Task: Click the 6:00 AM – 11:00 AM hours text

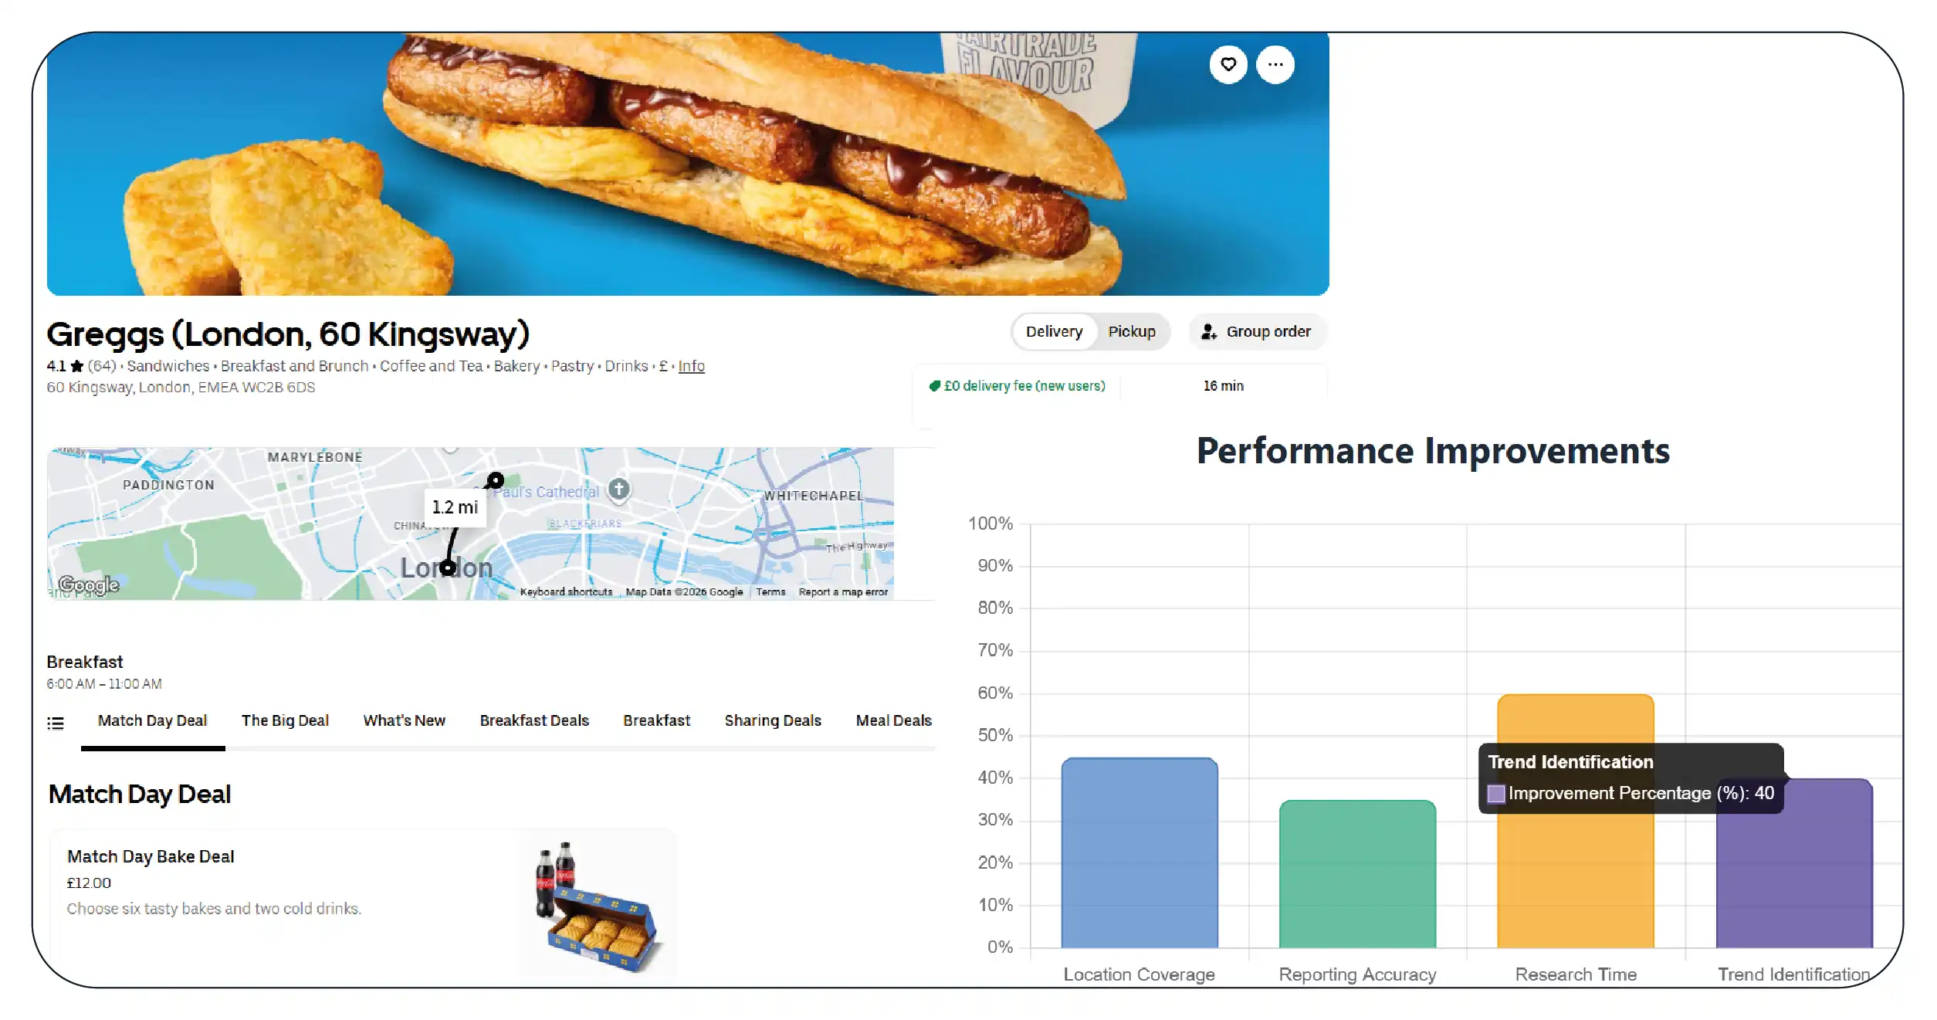Action: point(104,684)
